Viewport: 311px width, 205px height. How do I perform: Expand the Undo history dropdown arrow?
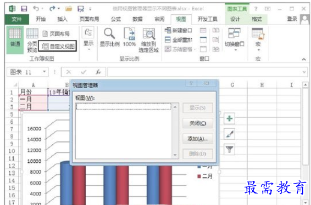[42, 9]
